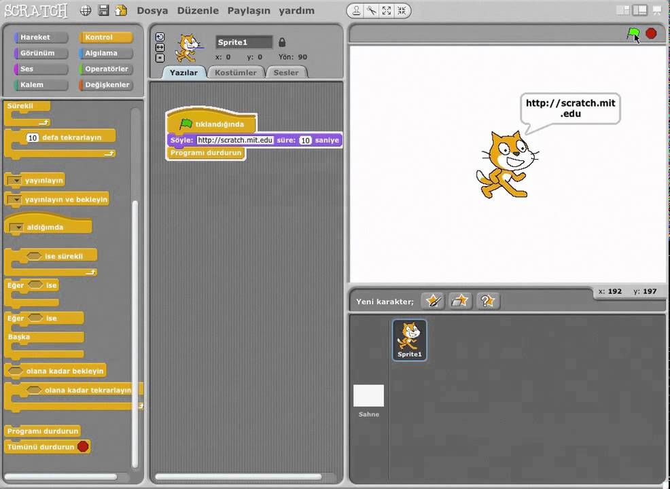The image size is (670, 489).
Task: Switch to small stage view mode
Action: (x=623, y=10)
